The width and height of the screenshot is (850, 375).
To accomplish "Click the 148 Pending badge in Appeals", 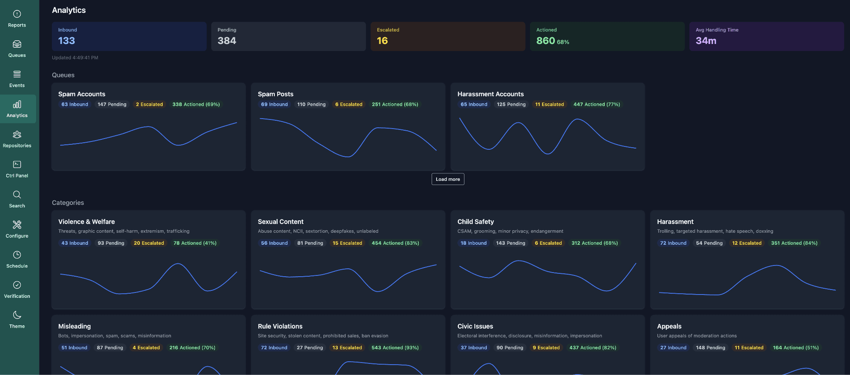I will tap(711, 348).
